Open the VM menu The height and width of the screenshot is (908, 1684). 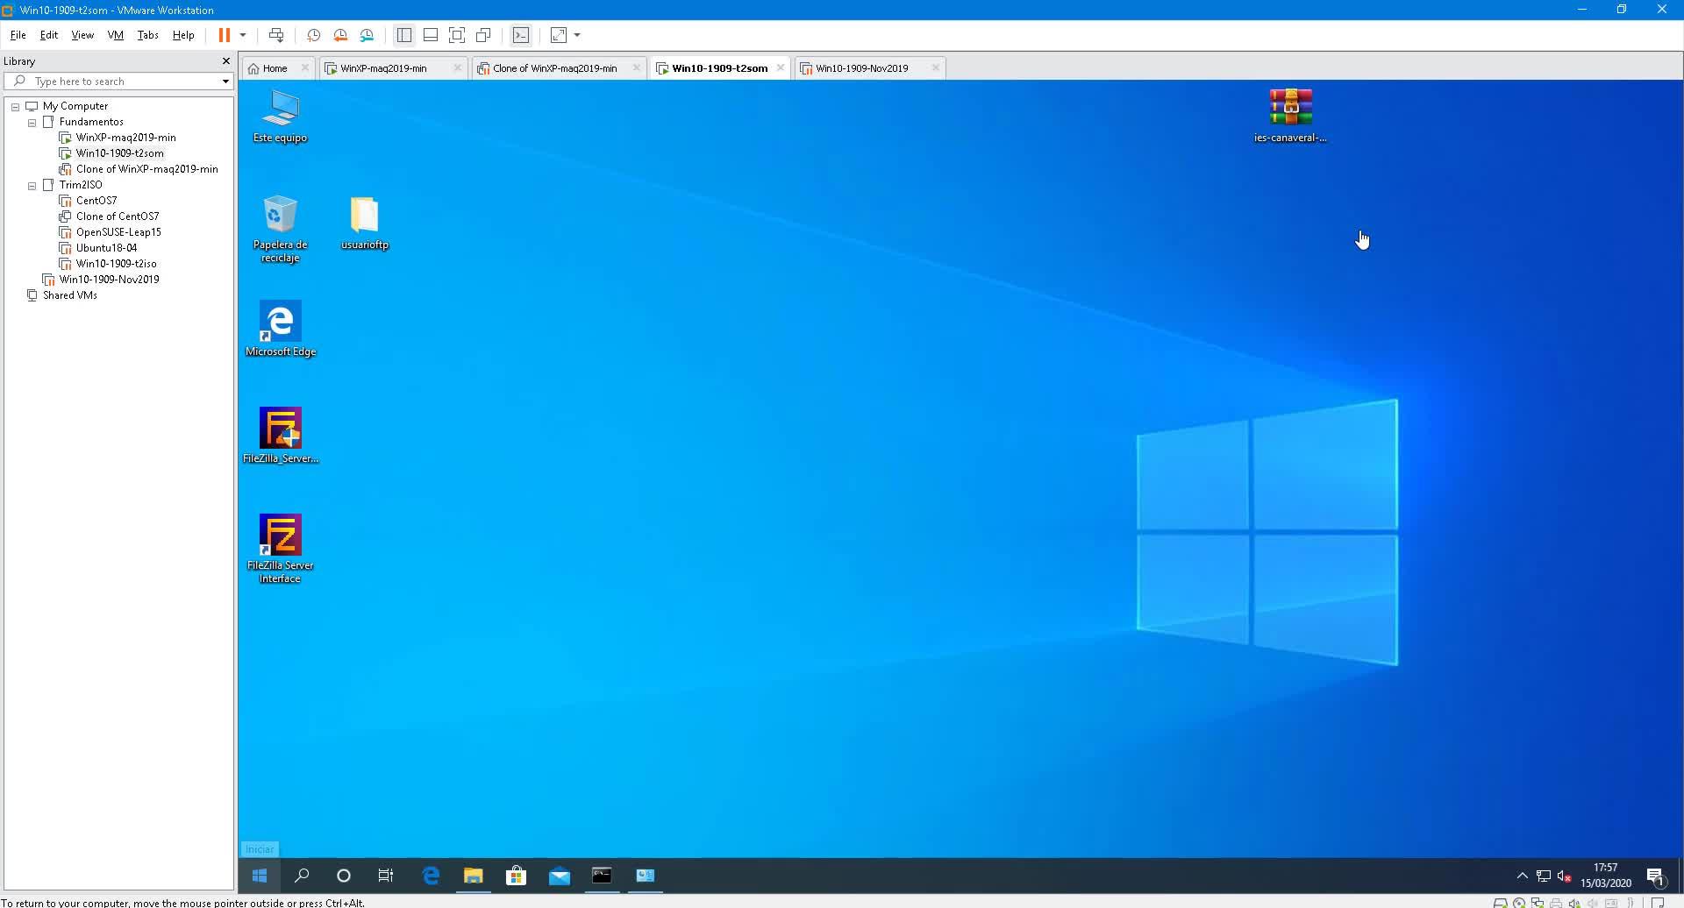[x=116, y=35]
